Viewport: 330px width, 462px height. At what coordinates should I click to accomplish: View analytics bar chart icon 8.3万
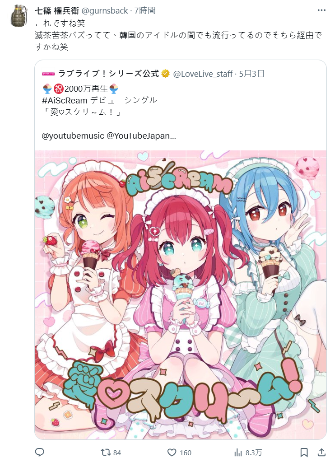(x=248, y=453)
